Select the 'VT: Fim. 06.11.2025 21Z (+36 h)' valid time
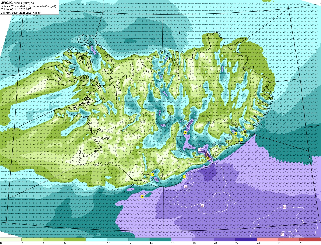 21,13
